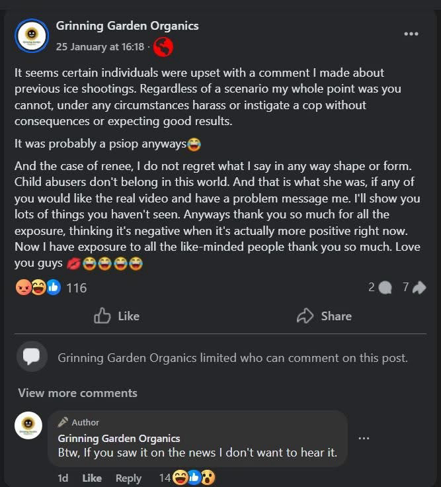This screenshot has width=441, height=487.
Task: Open the comment's three-dot options menu
Action: click(364, 438)
